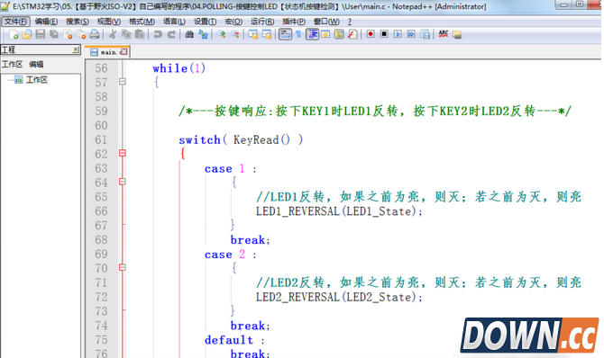The image size is (604, 358).
Task: Create a new file with the New toolbar icon
Action: (x=14, y=34)
